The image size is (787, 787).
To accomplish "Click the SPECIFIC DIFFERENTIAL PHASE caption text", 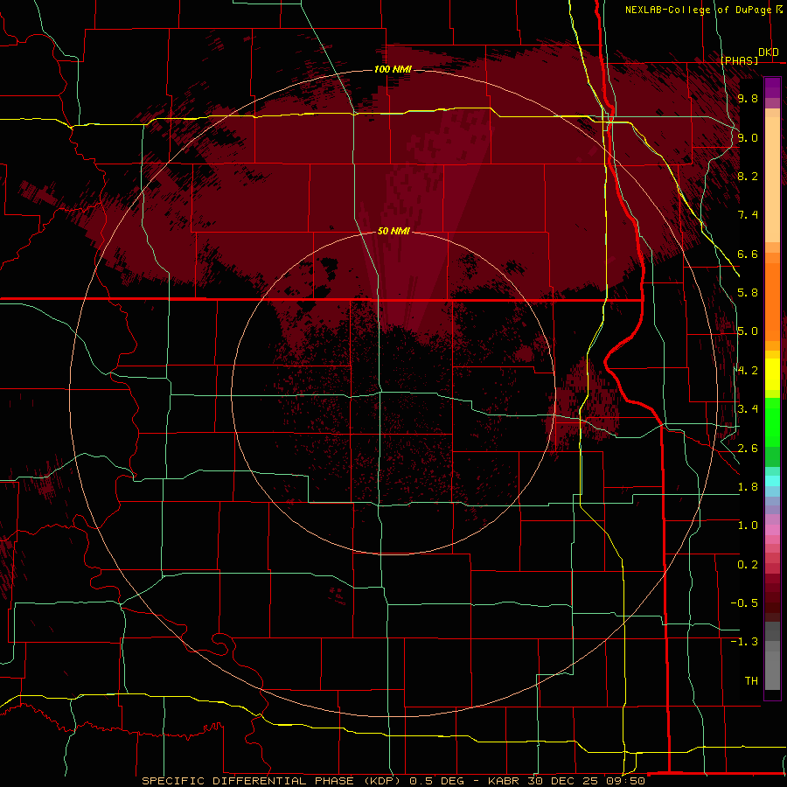I will (247, 781).
